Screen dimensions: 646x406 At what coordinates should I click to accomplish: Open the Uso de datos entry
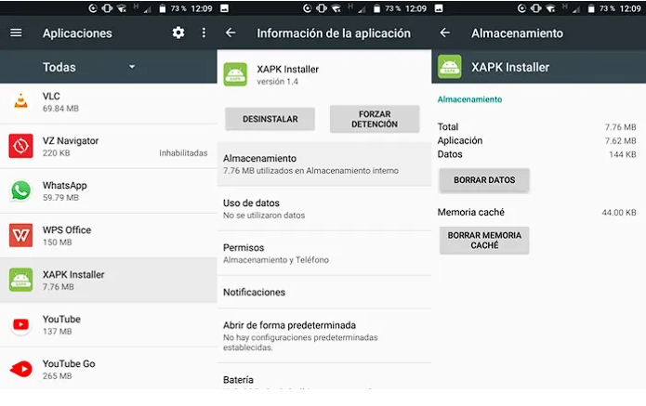(324, 209)
